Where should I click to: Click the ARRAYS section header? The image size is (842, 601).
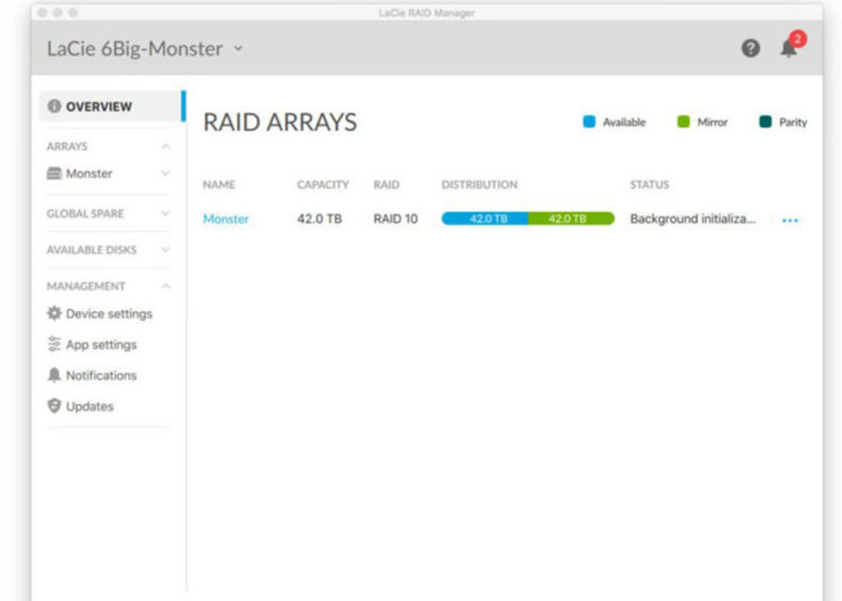coord(67,146)
